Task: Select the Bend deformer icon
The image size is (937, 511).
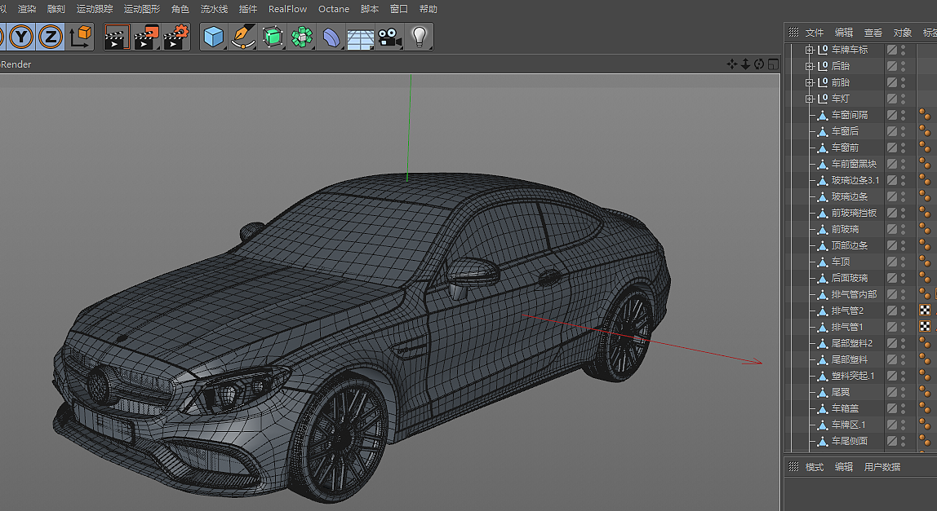Action: click(331, 37)
